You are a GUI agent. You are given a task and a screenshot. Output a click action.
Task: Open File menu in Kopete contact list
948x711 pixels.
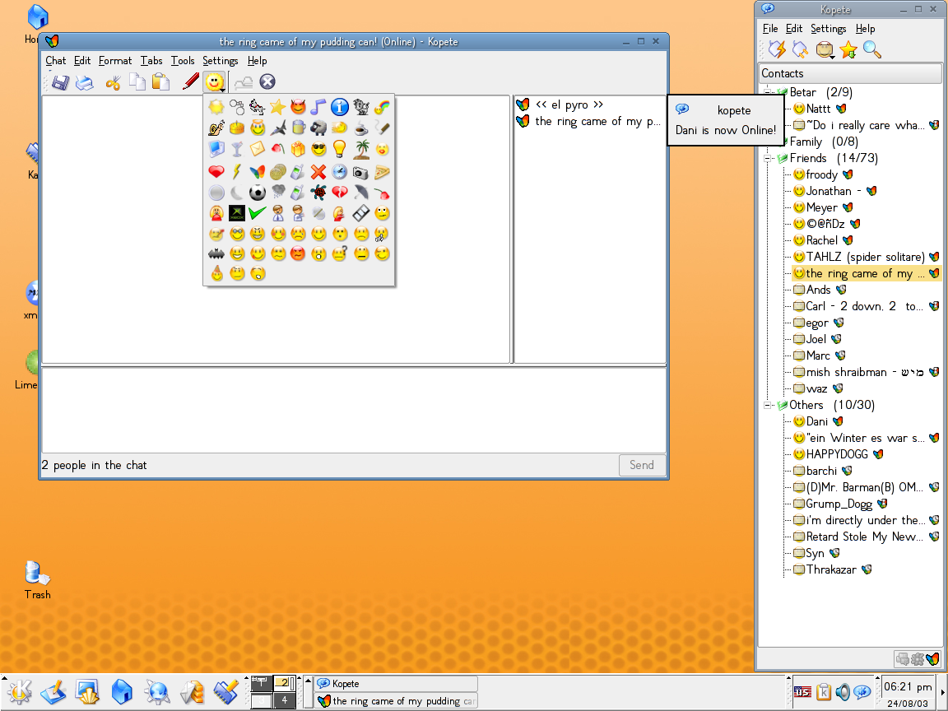tap(770, 29)
